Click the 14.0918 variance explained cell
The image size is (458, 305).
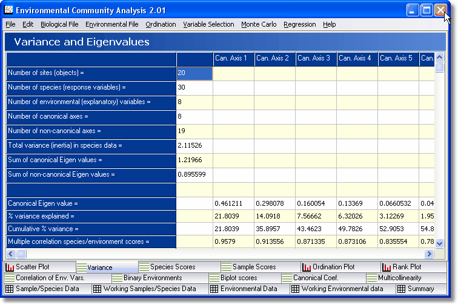274,216
